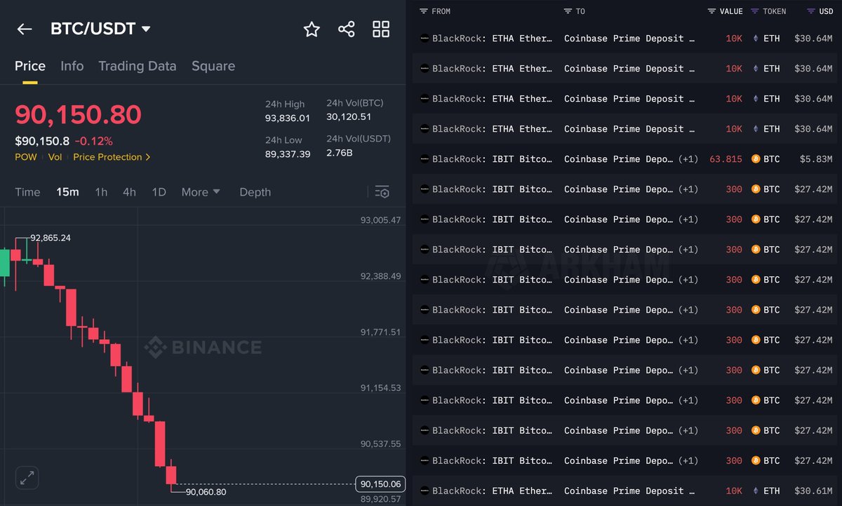This screenshot has height=506, width=842.
Task: Click the 91,771.51 price axis label
Action: 381,332
